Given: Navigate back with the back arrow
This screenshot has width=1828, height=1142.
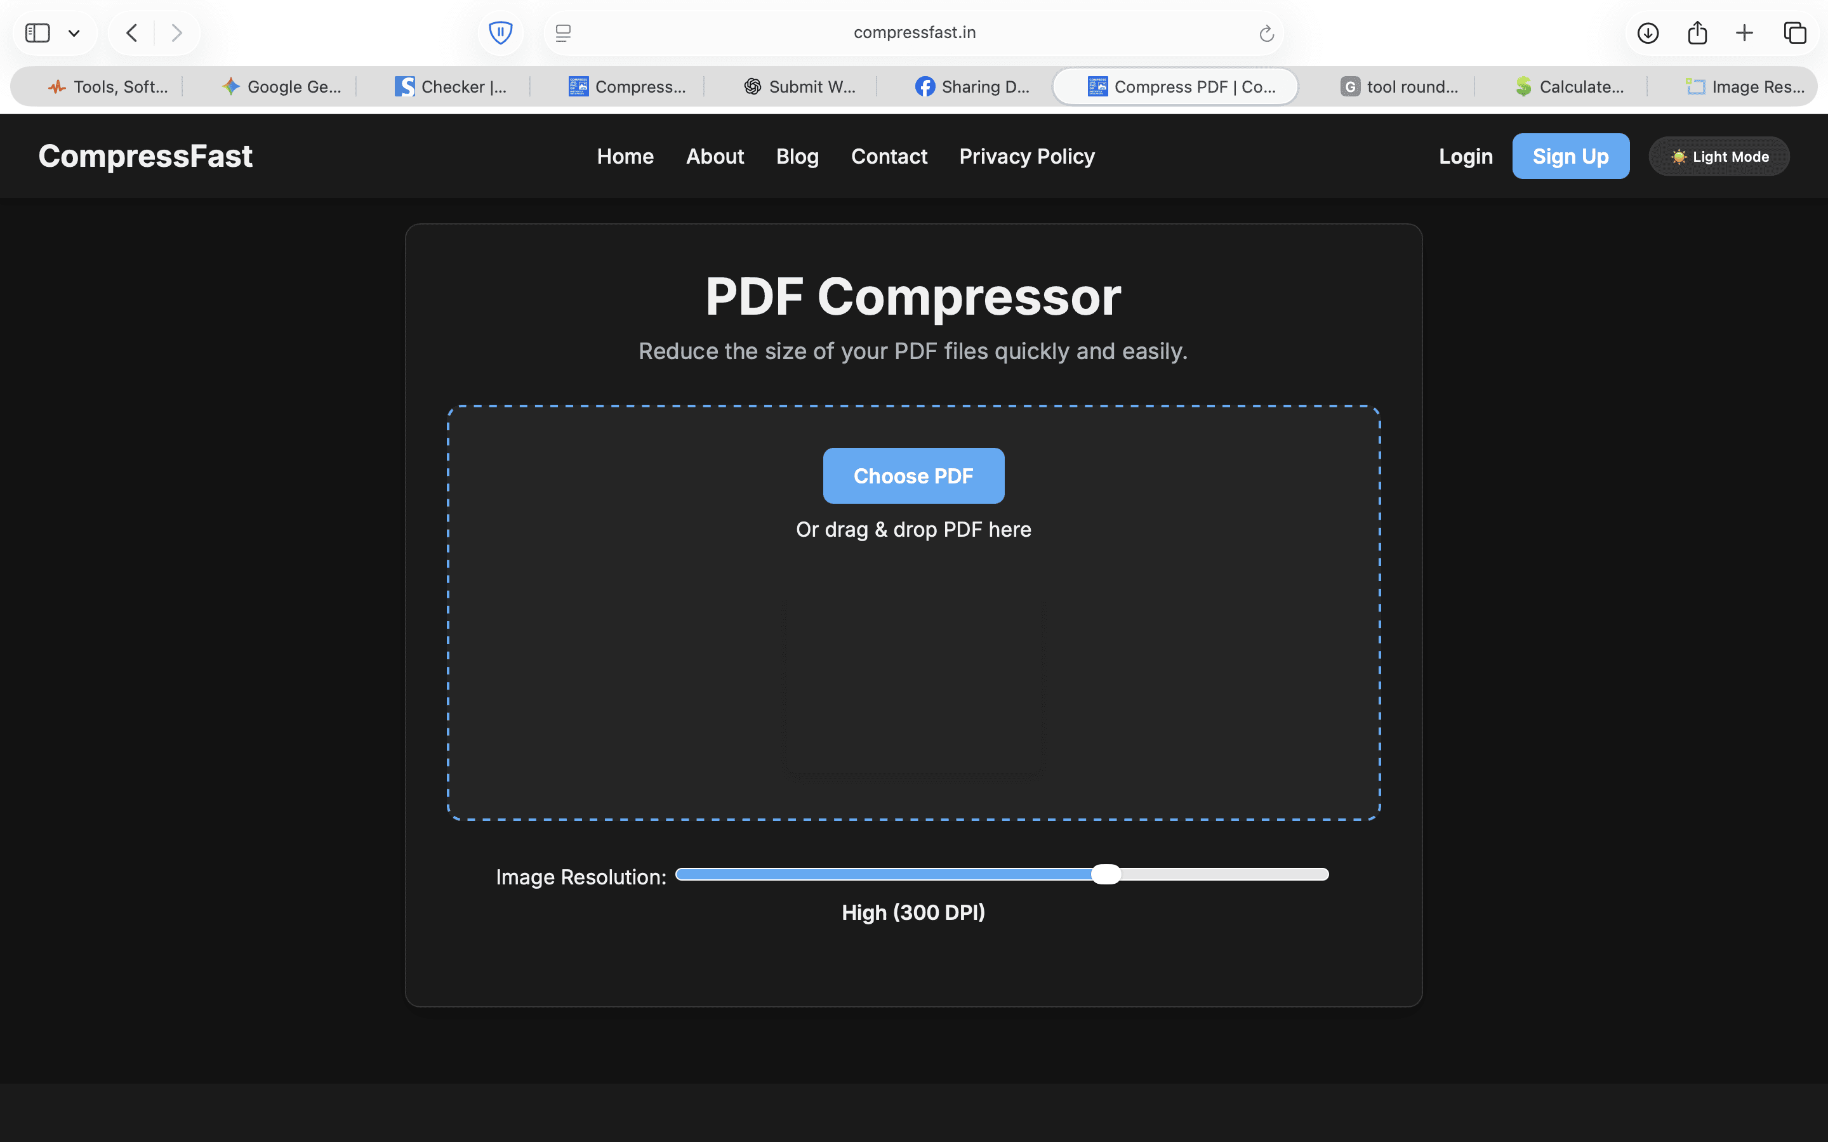Looking at the screenshot, I should tap(131, 32).
